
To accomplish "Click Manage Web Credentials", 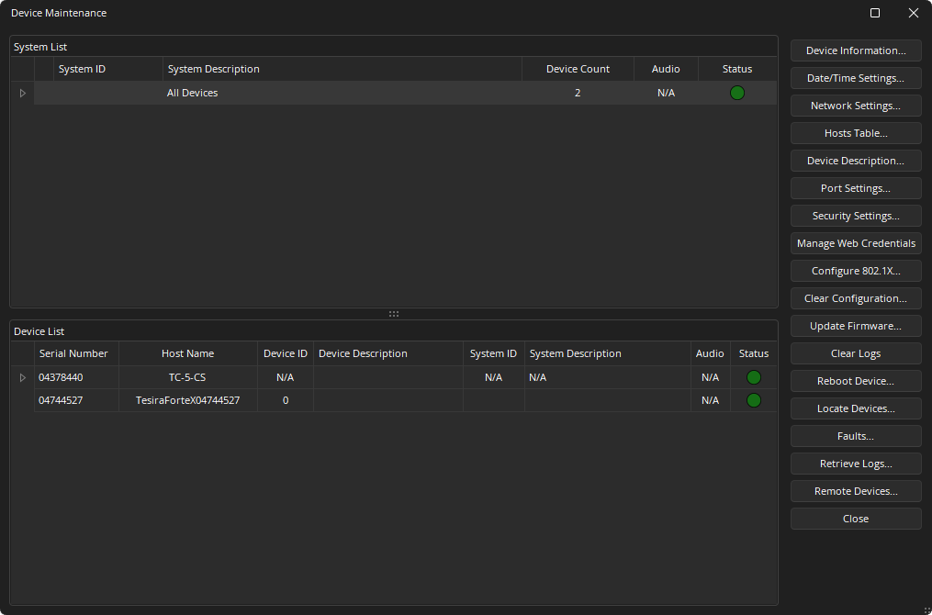I will [x=855, y=243].
